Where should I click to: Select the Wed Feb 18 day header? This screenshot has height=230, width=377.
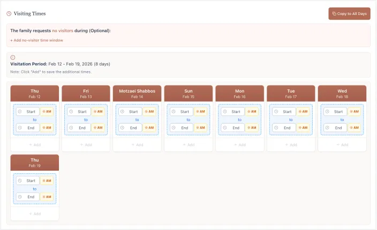pyautogui.click(x=342, y=93)
